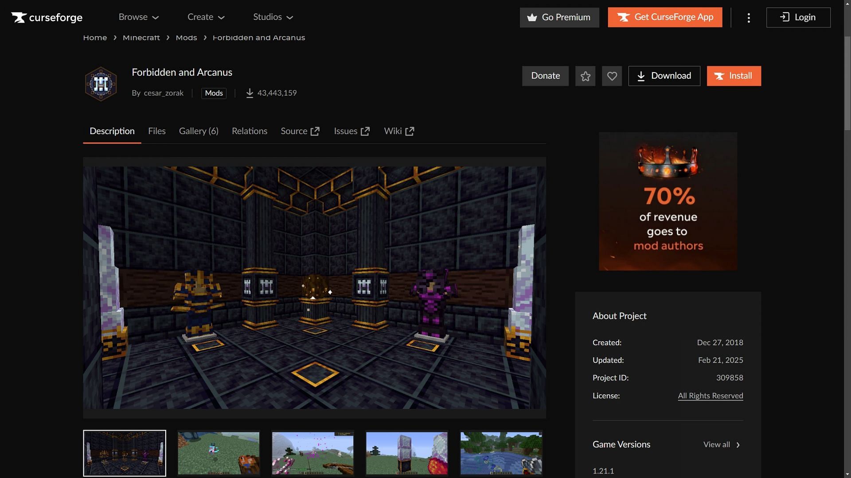Click the Get CurseForge App button
The width and height of the screenshot is (851, 478).
665,17
